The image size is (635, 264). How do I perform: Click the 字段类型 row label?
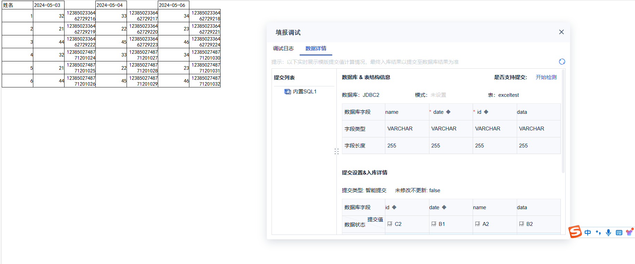pyautogui.click(x=354, y=129)
